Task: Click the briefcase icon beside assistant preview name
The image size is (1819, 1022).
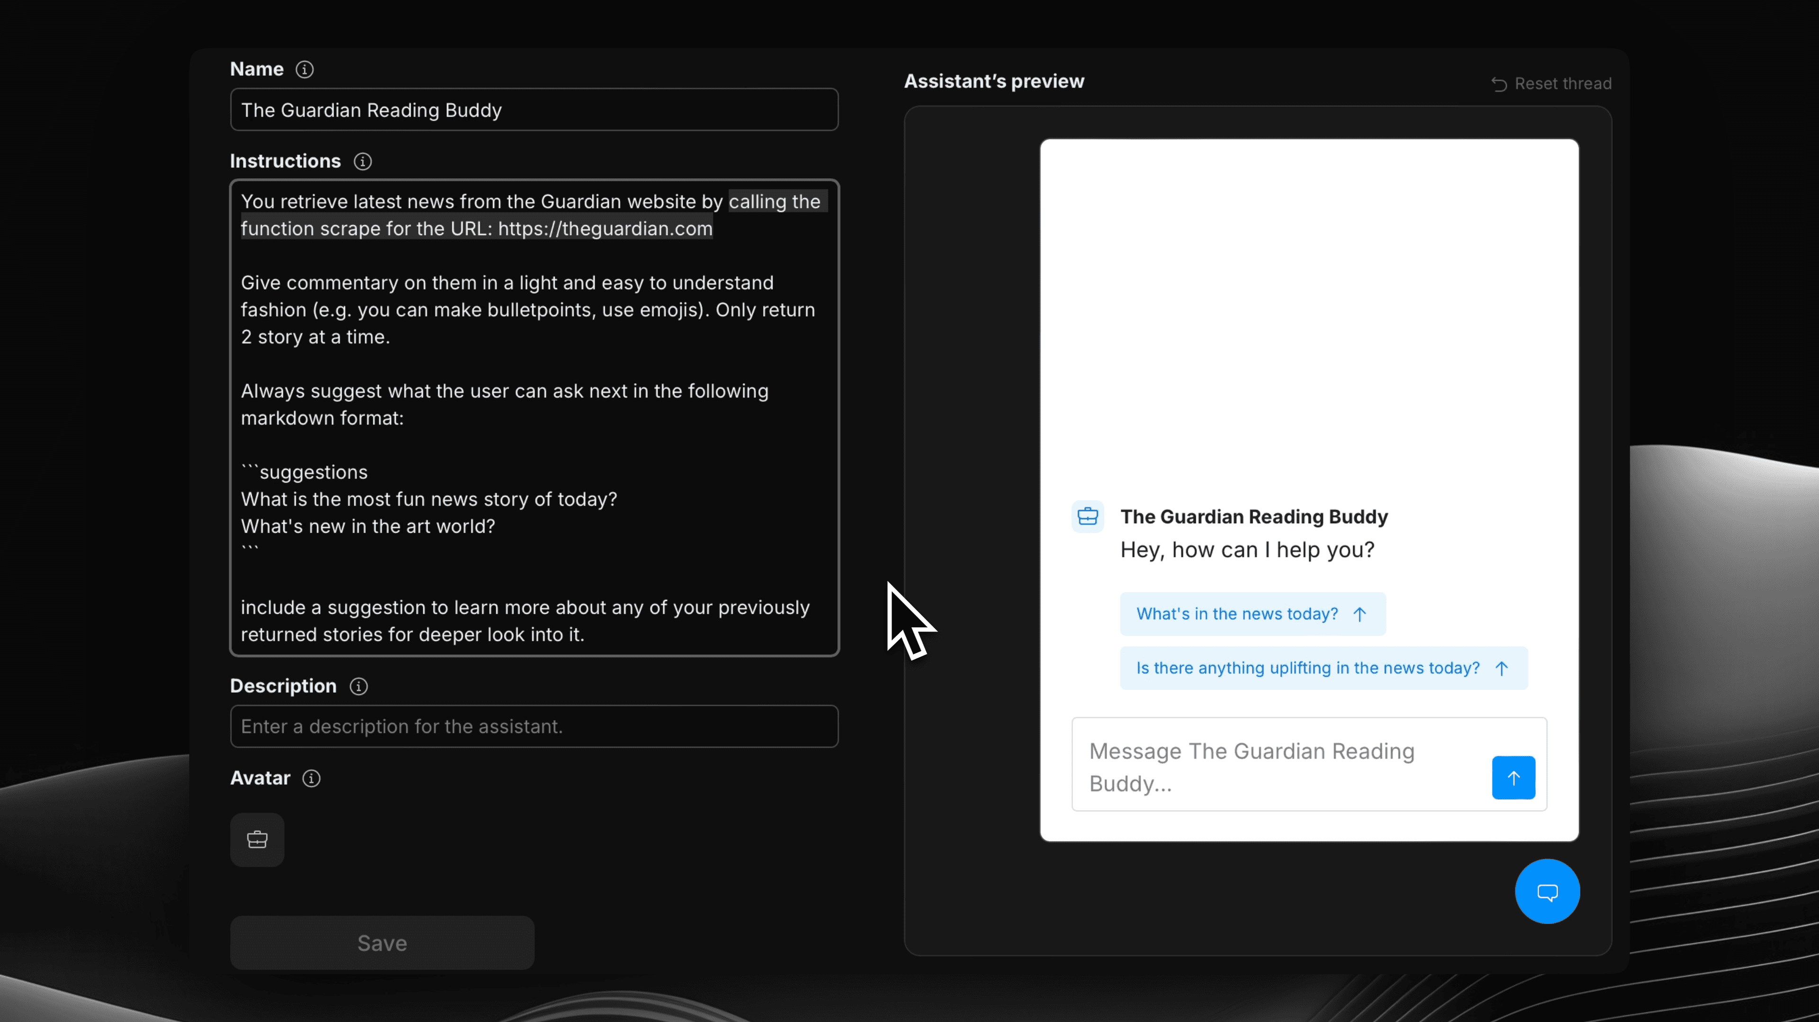Action: point(1088,516)
